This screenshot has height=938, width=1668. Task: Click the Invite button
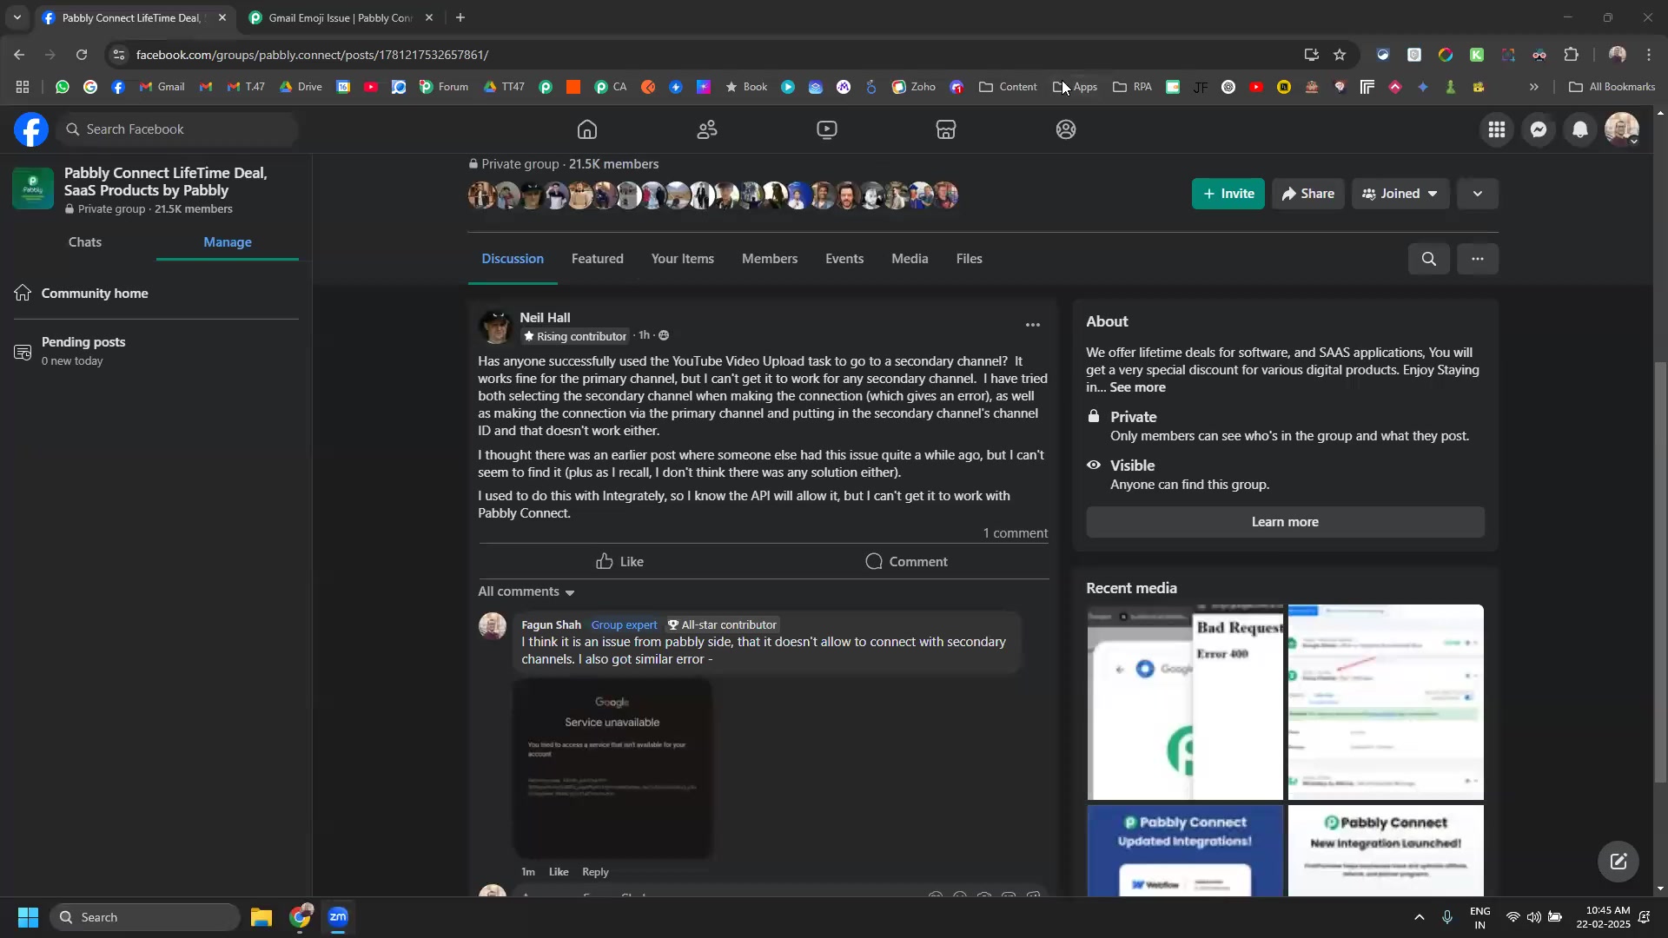(x=1228, y=194)
